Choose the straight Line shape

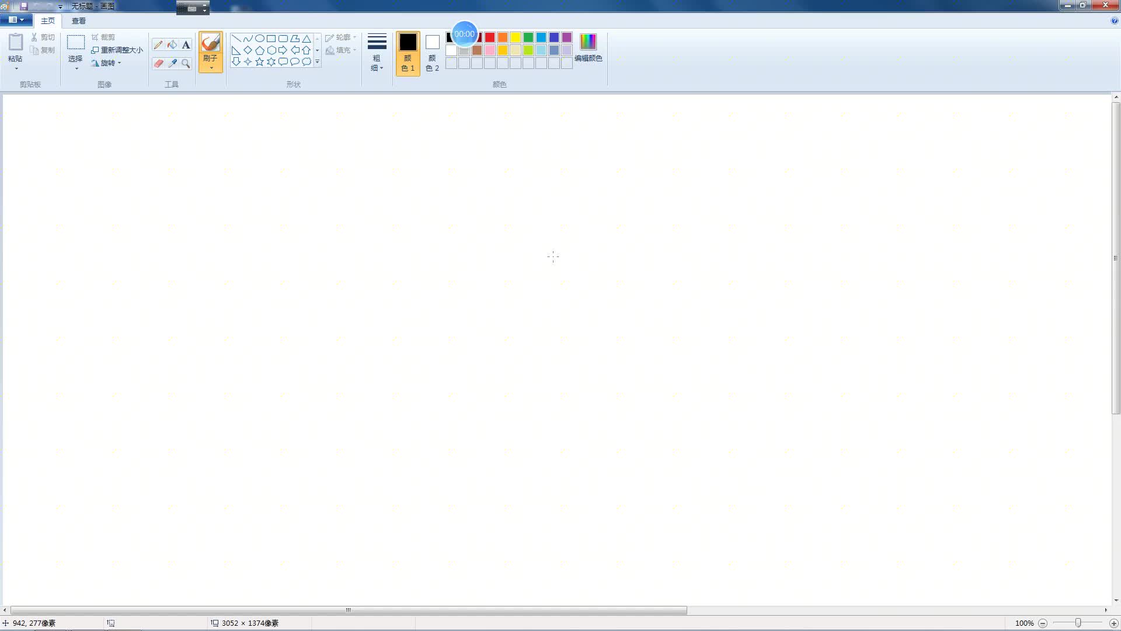pyautogui.click(x=236, y=39)
